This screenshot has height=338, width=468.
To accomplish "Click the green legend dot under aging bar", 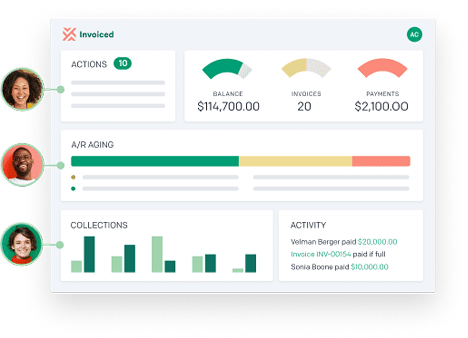I will pos(73,188).
